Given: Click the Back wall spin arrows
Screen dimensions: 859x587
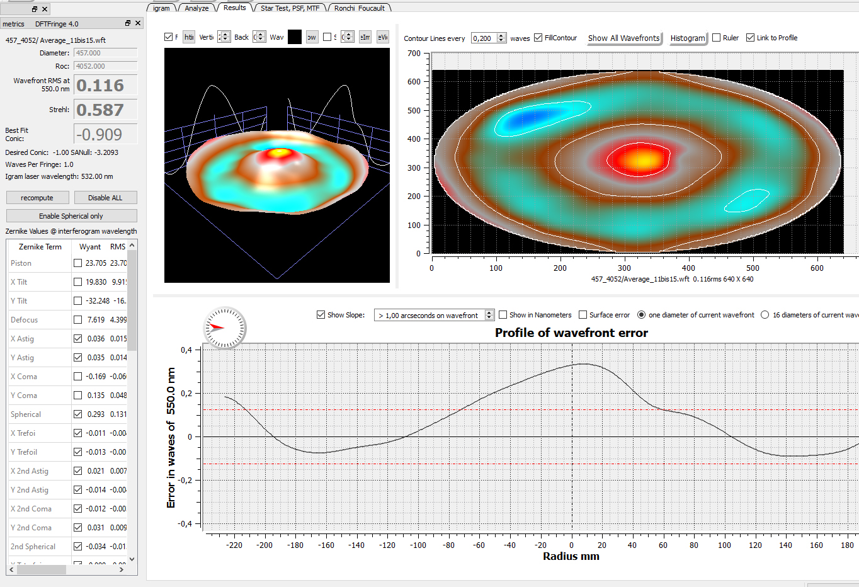Looking at the screenshot, I should point(261,37).
